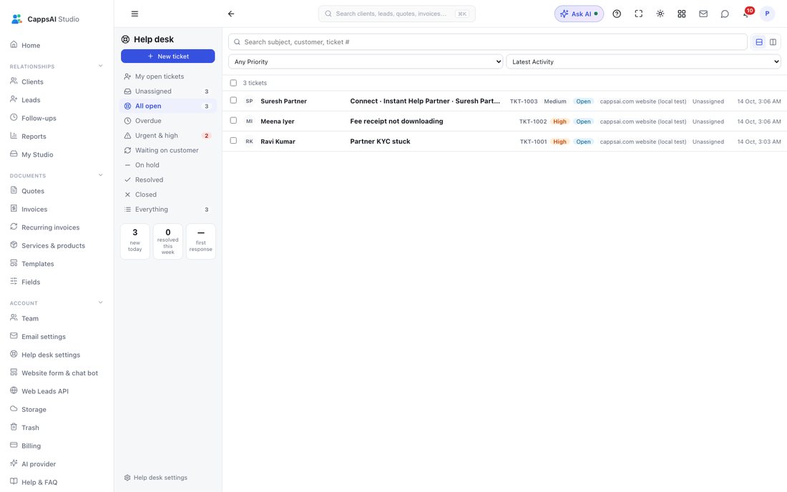The width and height of the screenshot is (787, 492).
Task: Switch to split view layout icon
Action: coord(773,42)
